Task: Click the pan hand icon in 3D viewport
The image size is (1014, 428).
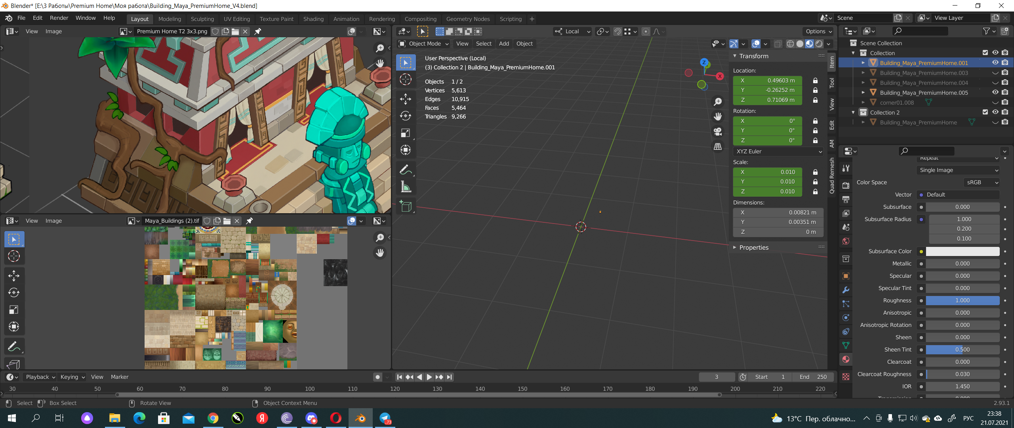Action: pyautogui.click(x=717, y=117)
